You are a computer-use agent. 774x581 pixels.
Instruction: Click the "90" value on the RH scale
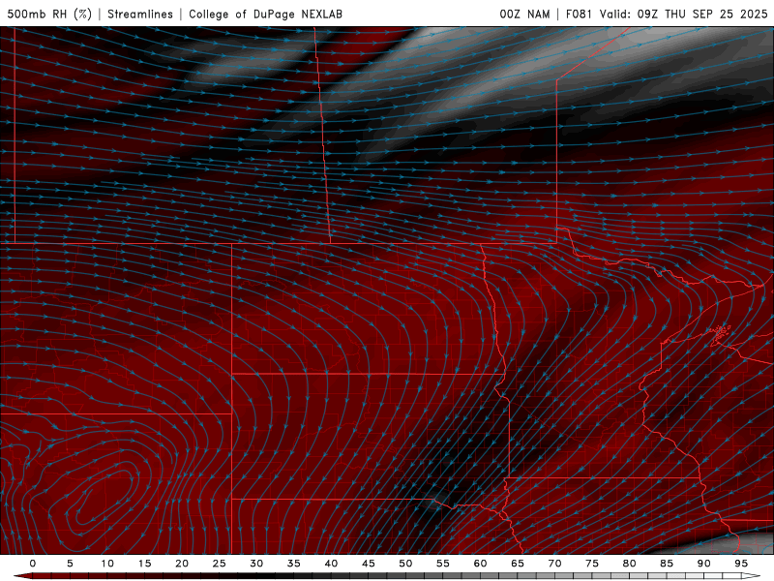(x=703, y=564)
